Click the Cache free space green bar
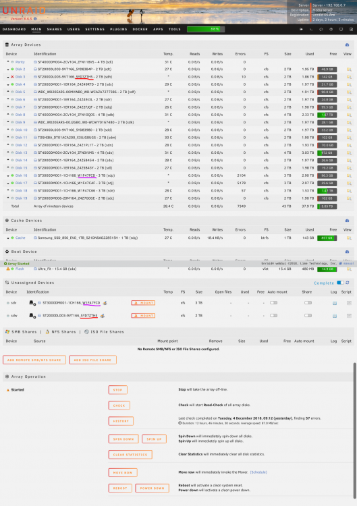 coord(327,238)
